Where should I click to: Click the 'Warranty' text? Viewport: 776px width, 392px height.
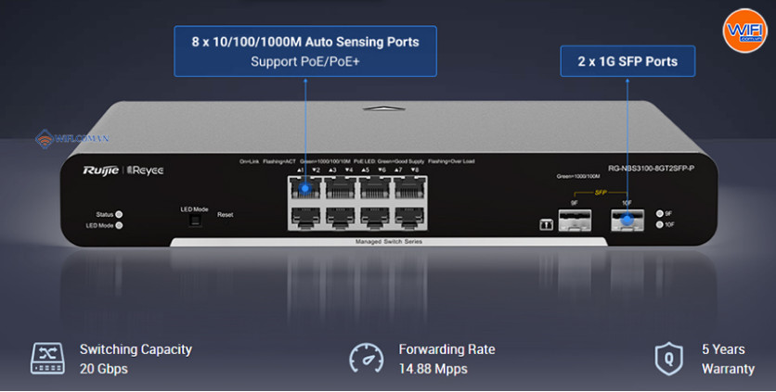728,369
